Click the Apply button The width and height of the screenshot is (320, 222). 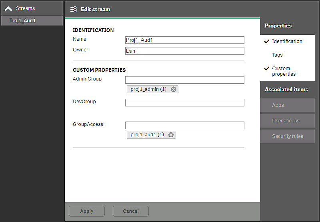87,211
